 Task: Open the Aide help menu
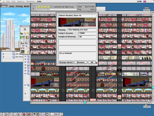pyautogui.click(x=39, y=2)
